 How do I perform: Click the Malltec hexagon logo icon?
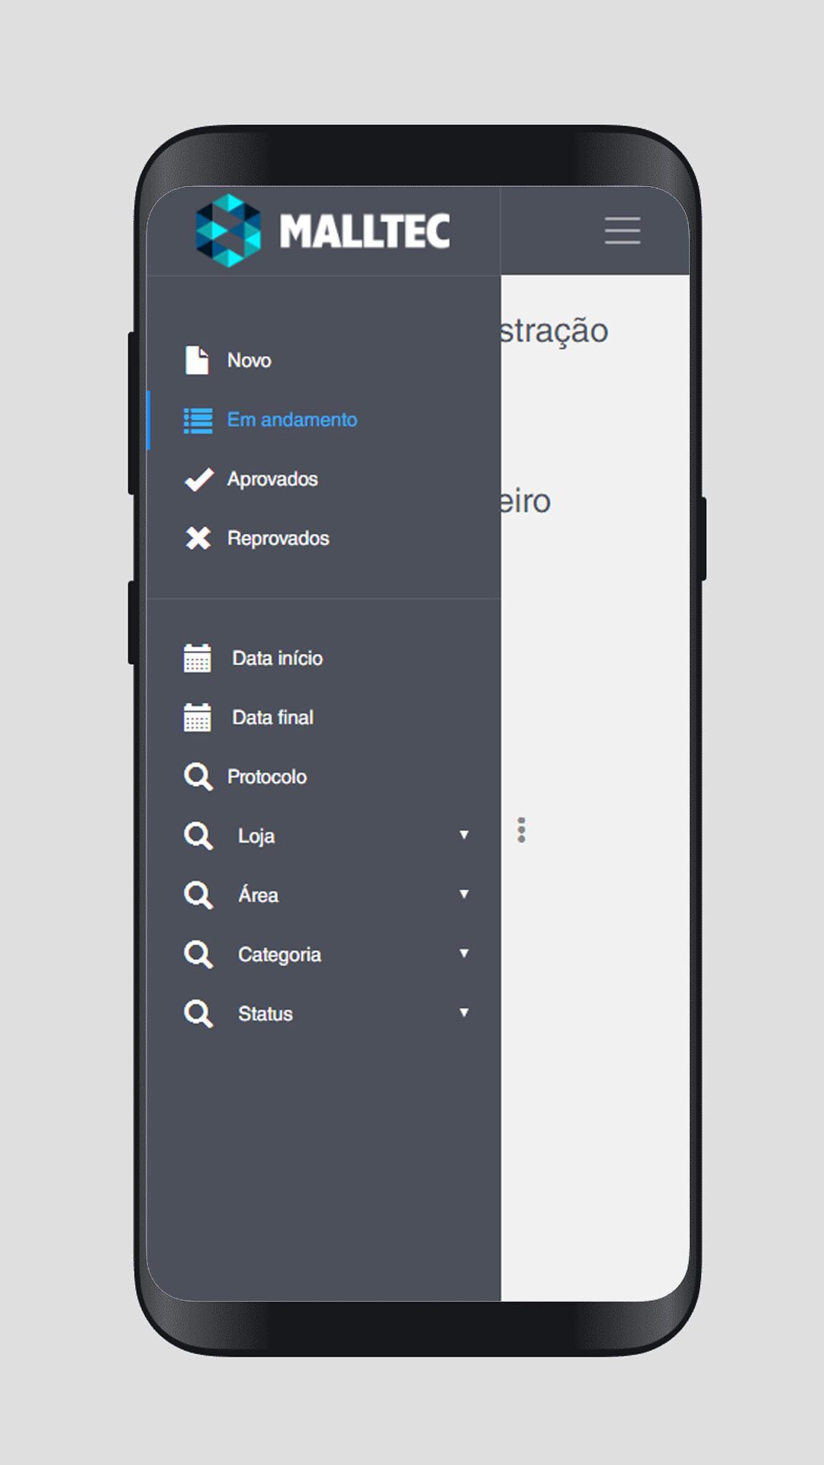click(x=228, y=230)
